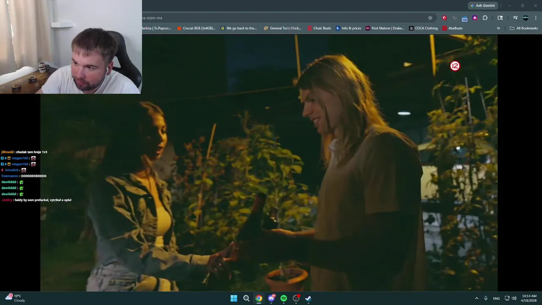The image size is (542, 305).
Task: Click the freemannn chat message
Action: pos(24,176)
